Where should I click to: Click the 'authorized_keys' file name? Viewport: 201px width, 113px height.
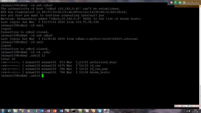point(103,62)
